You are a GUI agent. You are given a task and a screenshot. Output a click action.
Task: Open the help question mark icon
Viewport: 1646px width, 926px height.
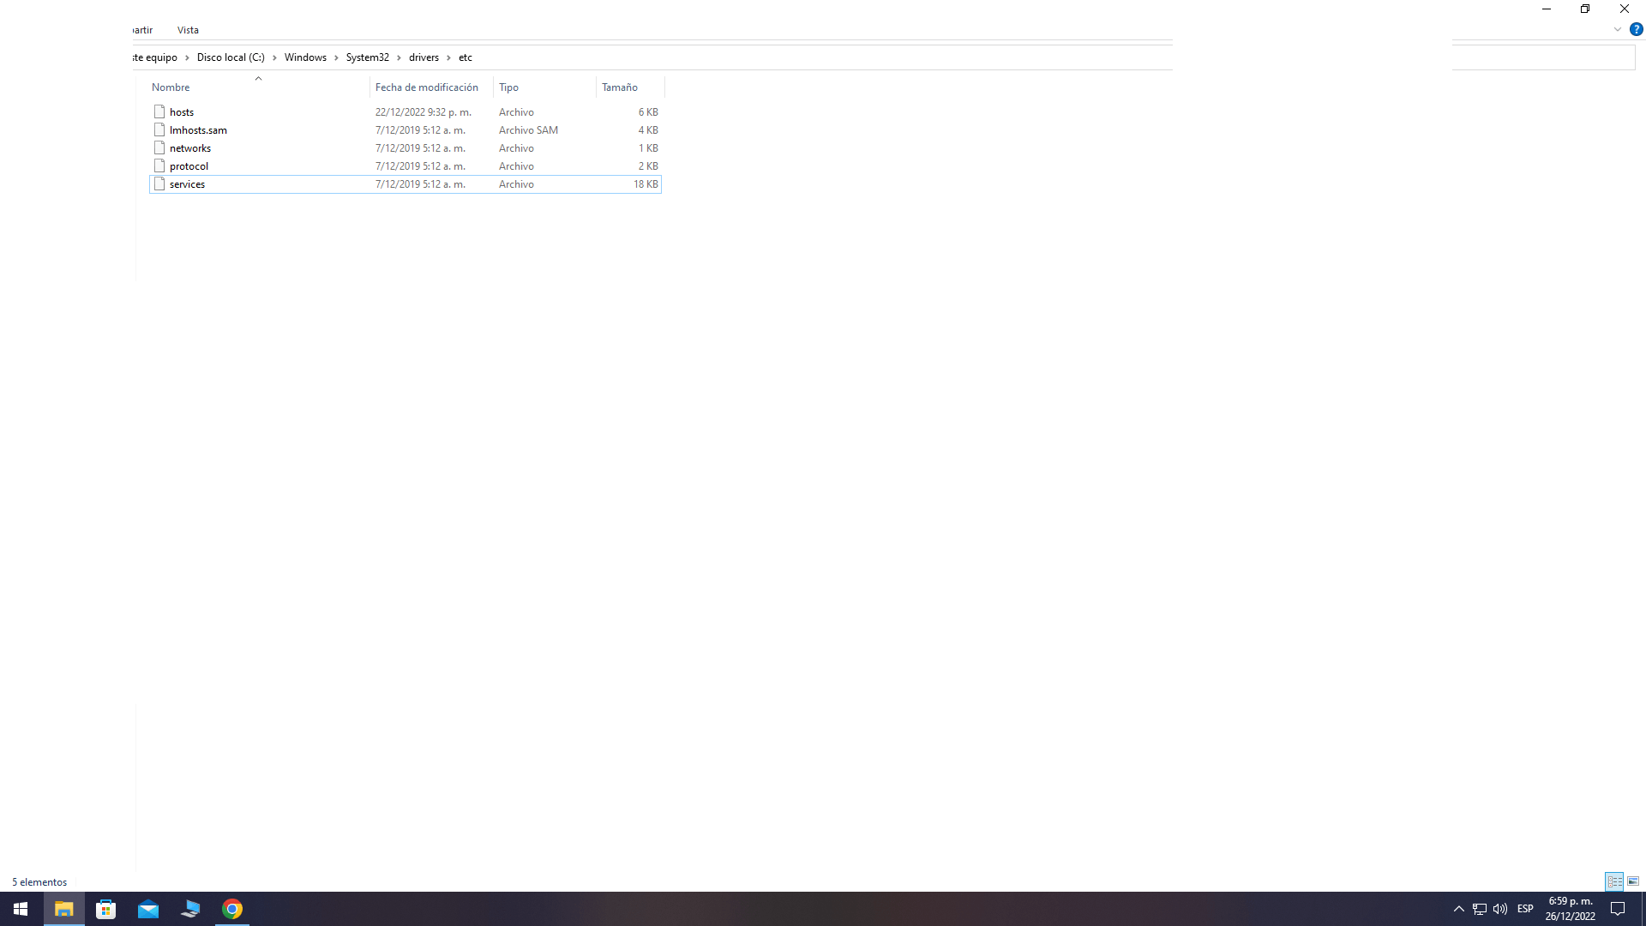tap(1636, 29)
